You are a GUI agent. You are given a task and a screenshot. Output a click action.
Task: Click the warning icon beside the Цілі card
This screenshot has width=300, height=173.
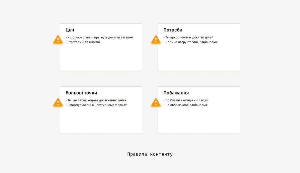(58, 40)
